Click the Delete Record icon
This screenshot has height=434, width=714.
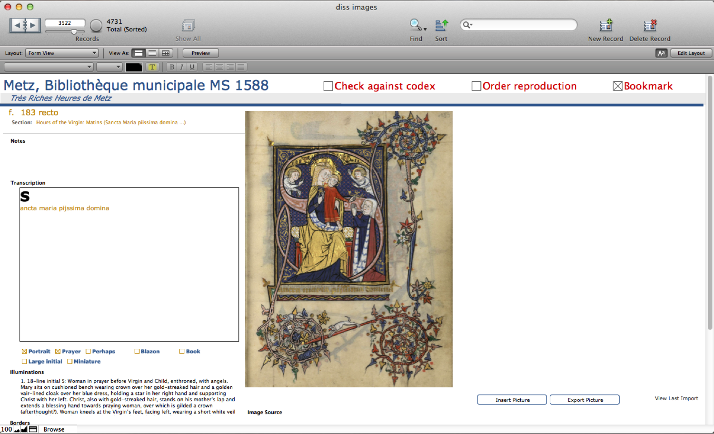click(650, 25)
